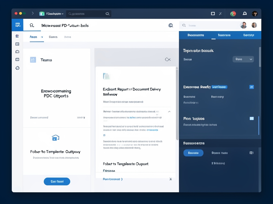Click the document icon atop the report panel
Viewport: 273px width, 204px height.
coord(107,76)
